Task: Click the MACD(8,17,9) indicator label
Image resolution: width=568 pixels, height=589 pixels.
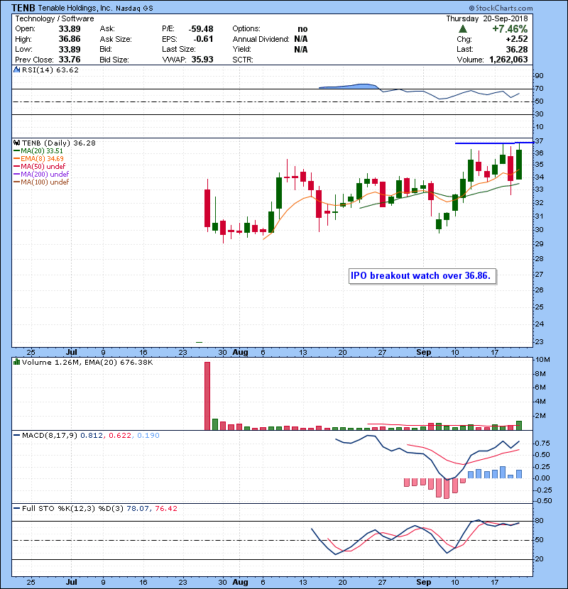Action: [50, 436]
